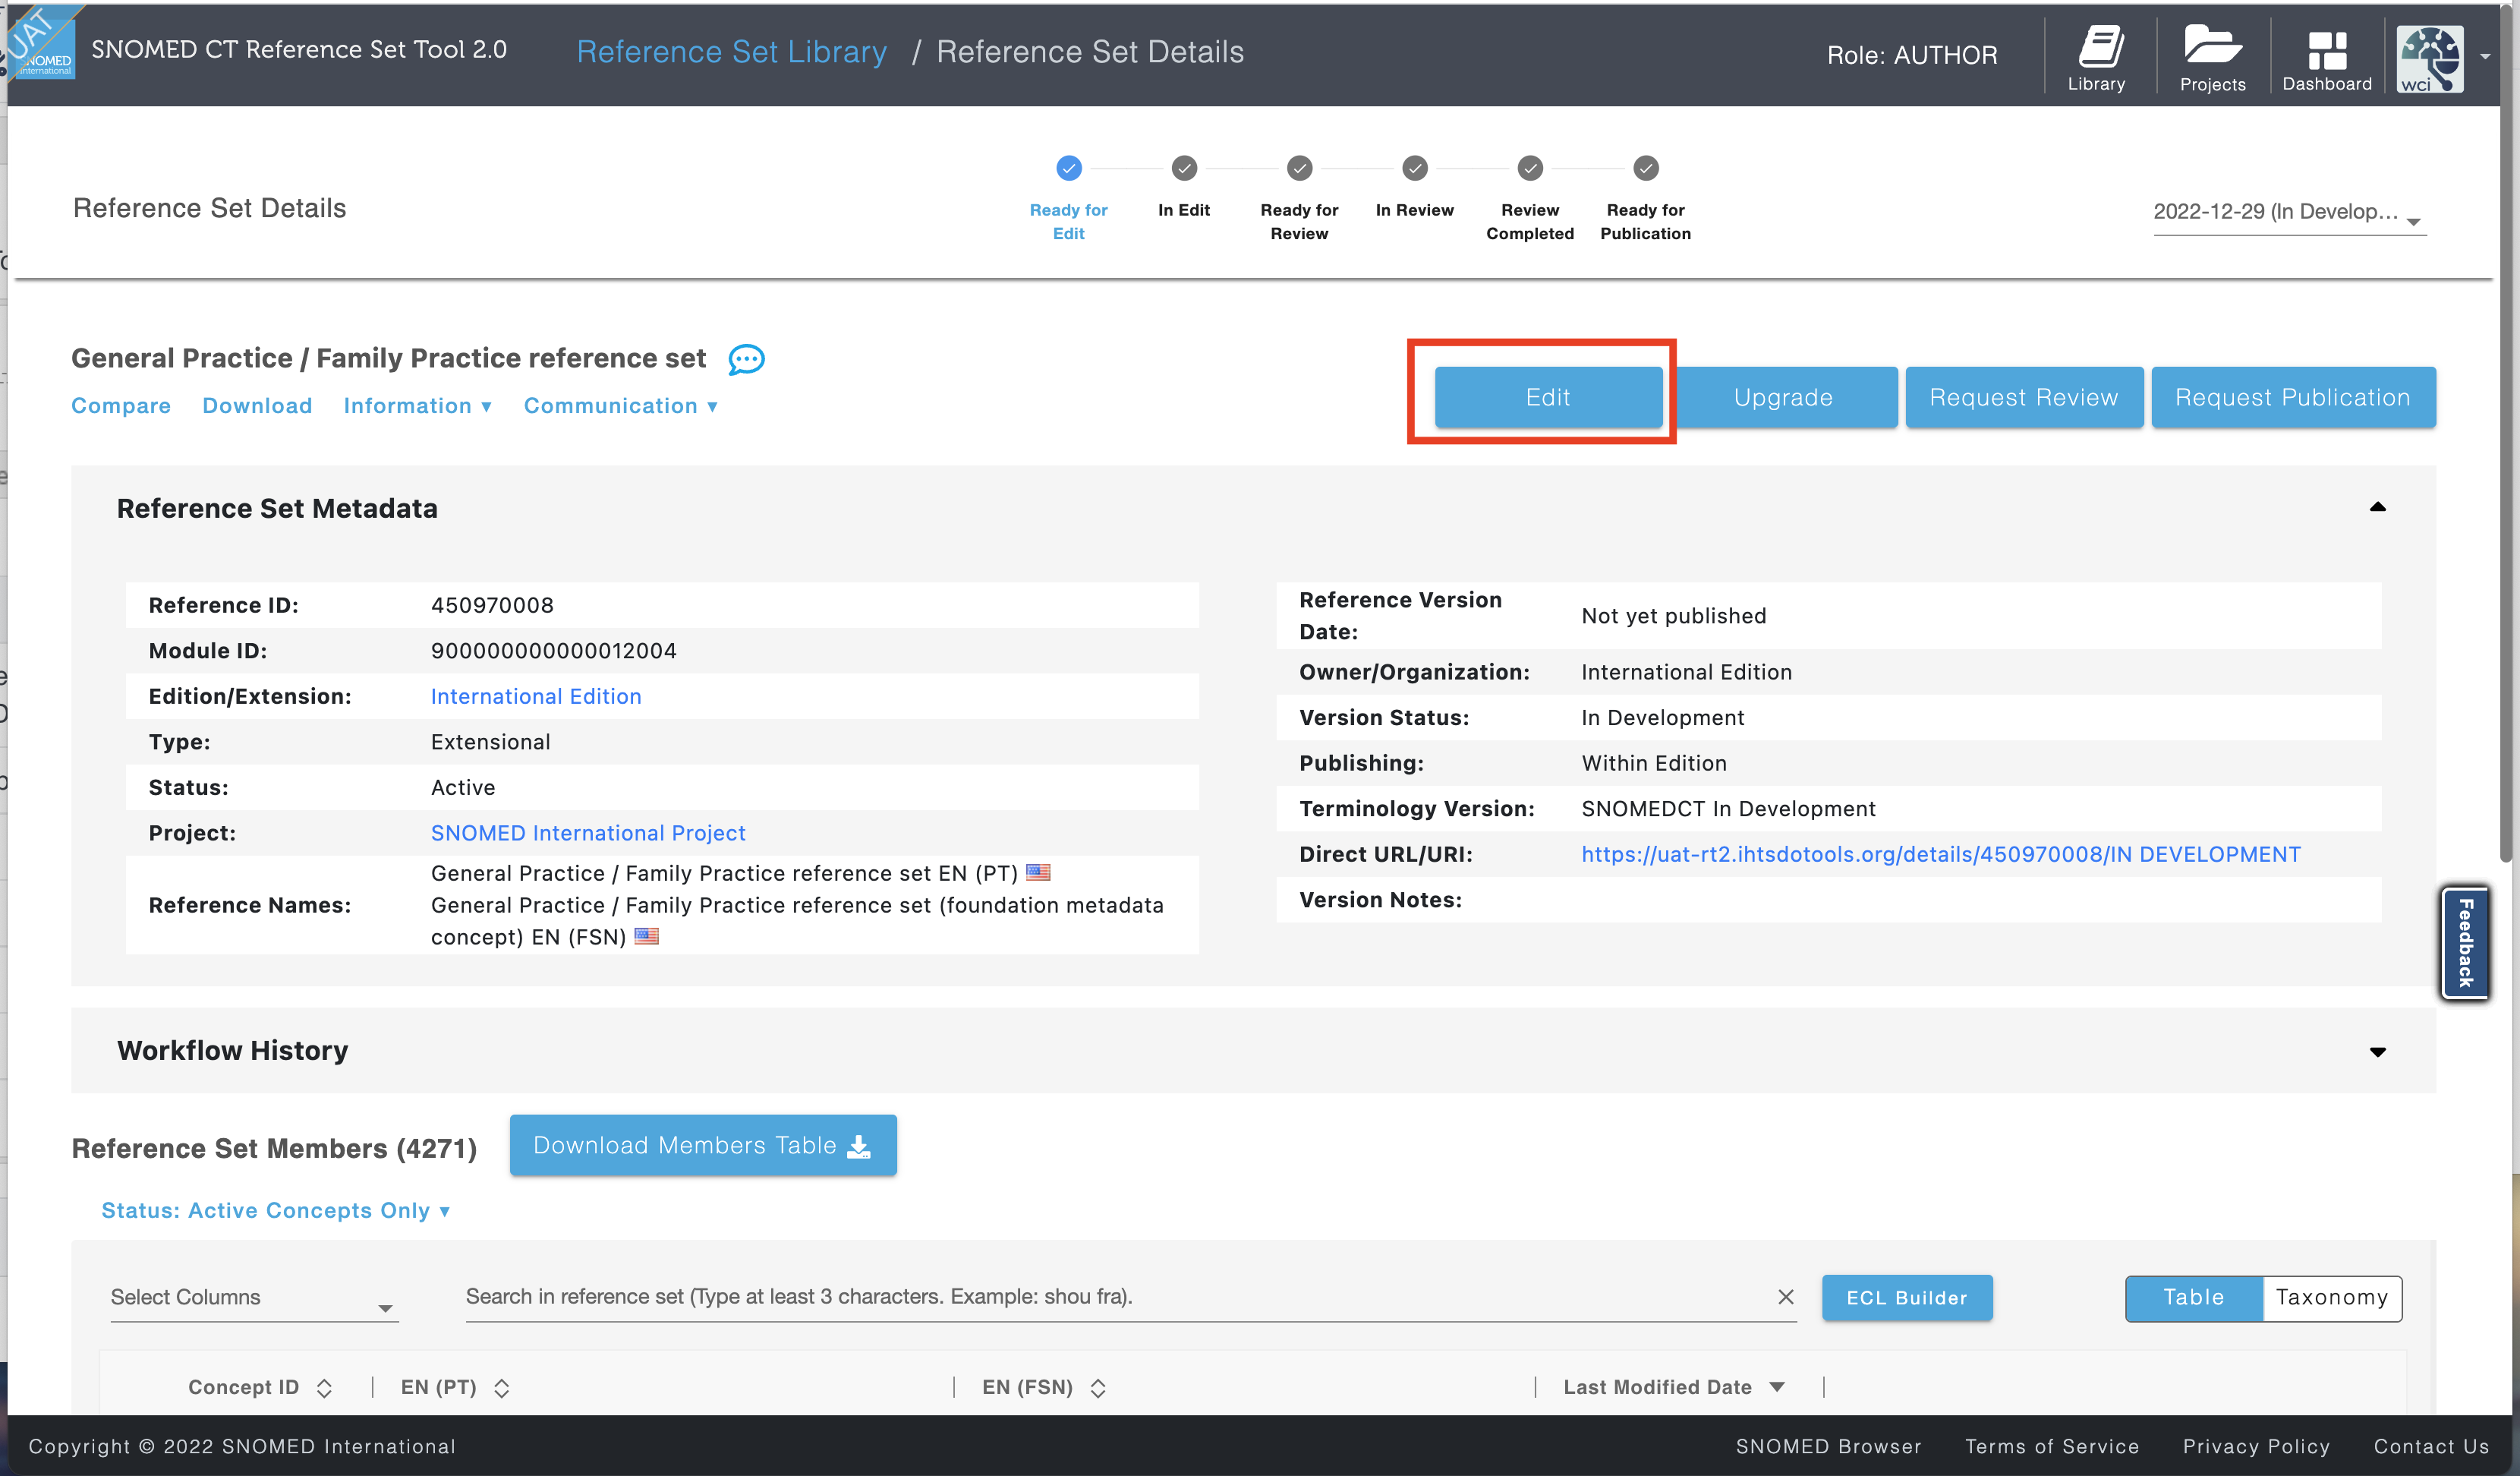Open Terms of Service footer link

(x=2052, y=1446)
